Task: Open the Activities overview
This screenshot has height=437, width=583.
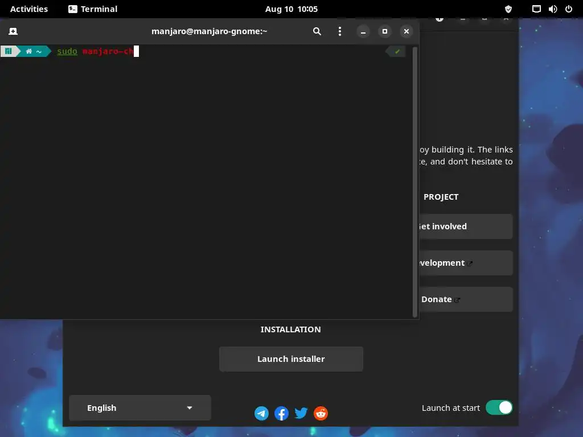Action: [29, 9]
